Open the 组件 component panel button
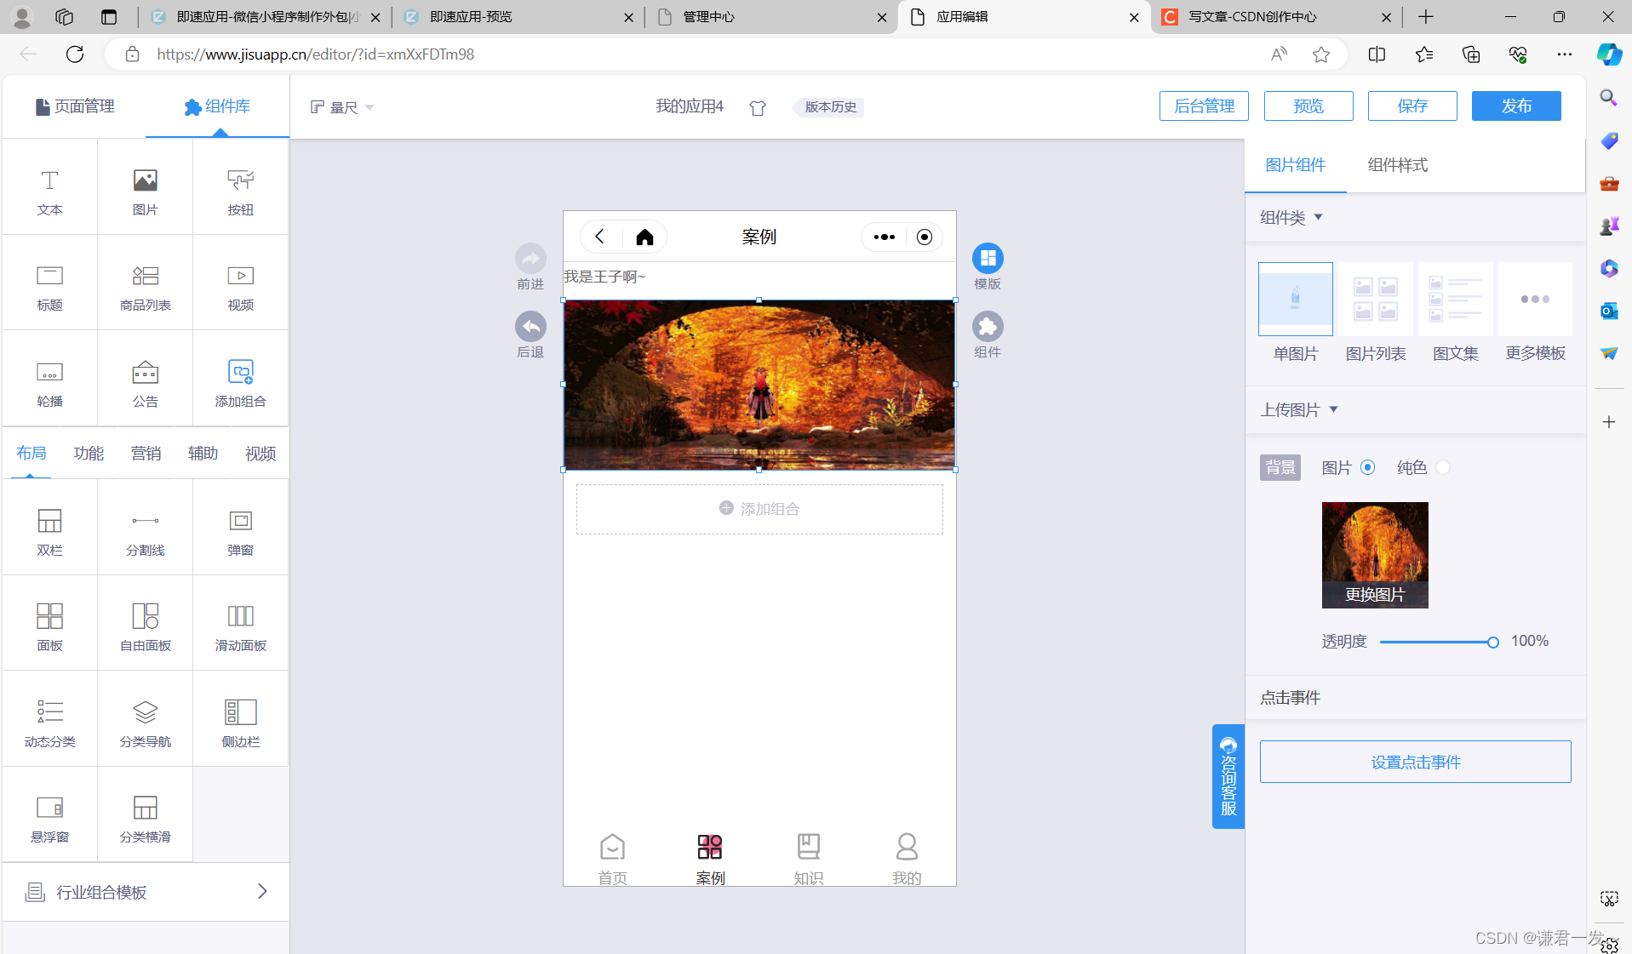This screenshot has height=954, width=1632. pos(988,326)
